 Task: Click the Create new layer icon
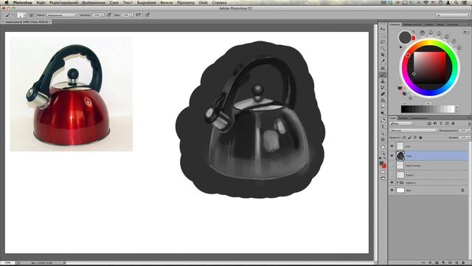[457, 263]
